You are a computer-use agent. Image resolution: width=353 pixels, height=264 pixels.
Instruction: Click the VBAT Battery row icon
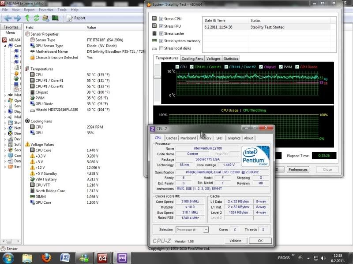pos(32,179)
